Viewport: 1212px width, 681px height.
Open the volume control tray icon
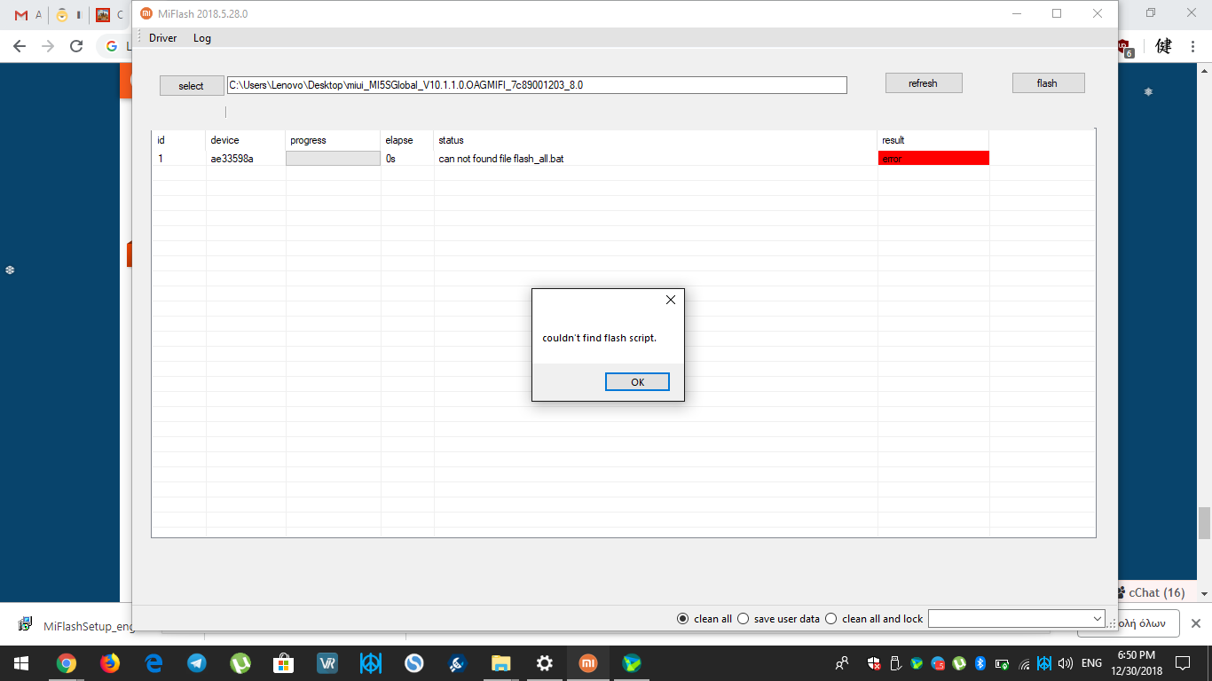pyautogui.click(x=1066, y=663)
